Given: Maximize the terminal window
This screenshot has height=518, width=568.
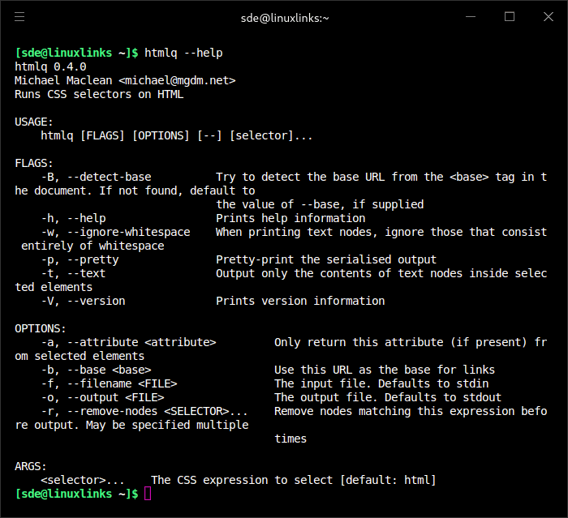Looking at the screenshot, I should 510,17.
